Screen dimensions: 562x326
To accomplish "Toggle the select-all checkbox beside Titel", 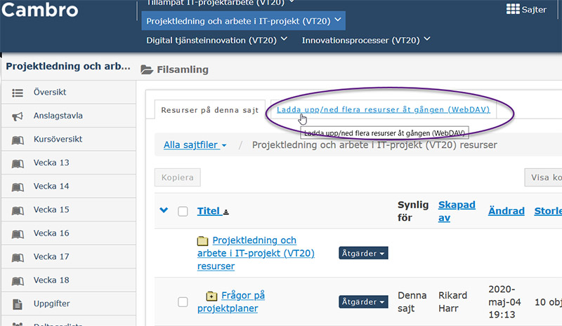I will [x=183, y=211].
